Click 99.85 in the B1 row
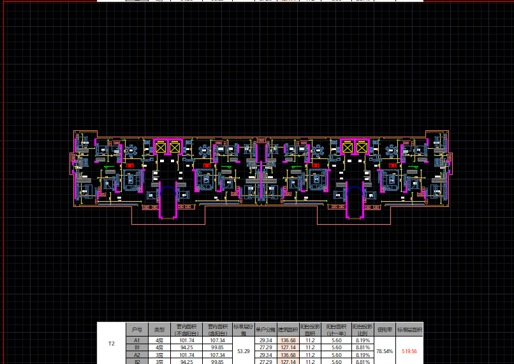Image resolution: width=514 pixels, height=364 pixels. (217, 347)
